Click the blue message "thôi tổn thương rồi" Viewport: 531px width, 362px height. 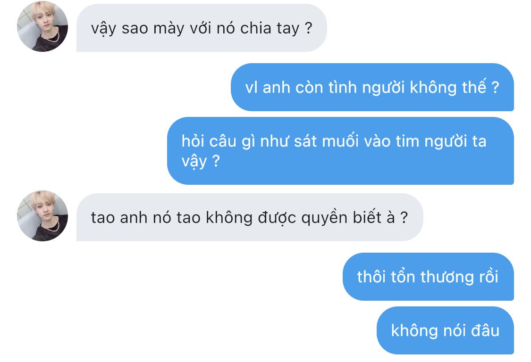tap(428, 276)
